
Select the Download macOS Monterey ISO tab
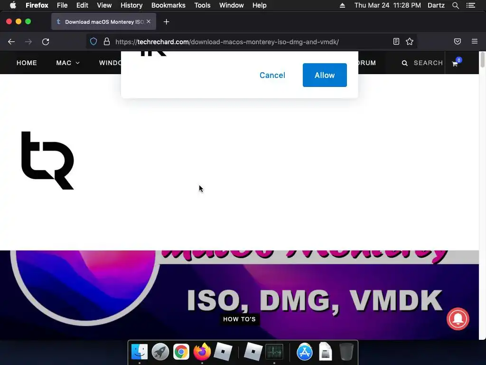pos(103,22)
